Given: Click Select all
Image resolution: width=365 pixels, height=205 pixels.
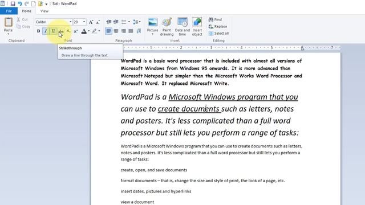Looking at the screenshot, I should tap(218, 34).
